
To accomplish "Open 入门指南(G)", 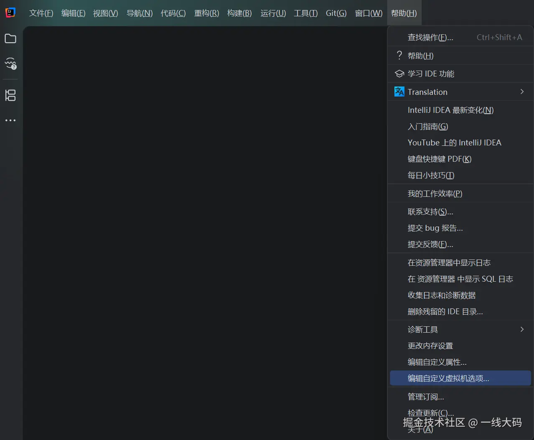I will coord(460,126).
